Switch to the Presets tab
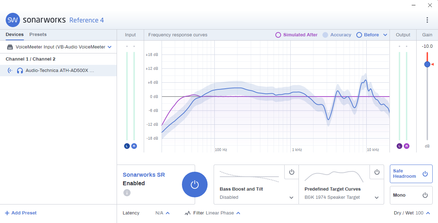The image size is (438, 223). point(38,35)
